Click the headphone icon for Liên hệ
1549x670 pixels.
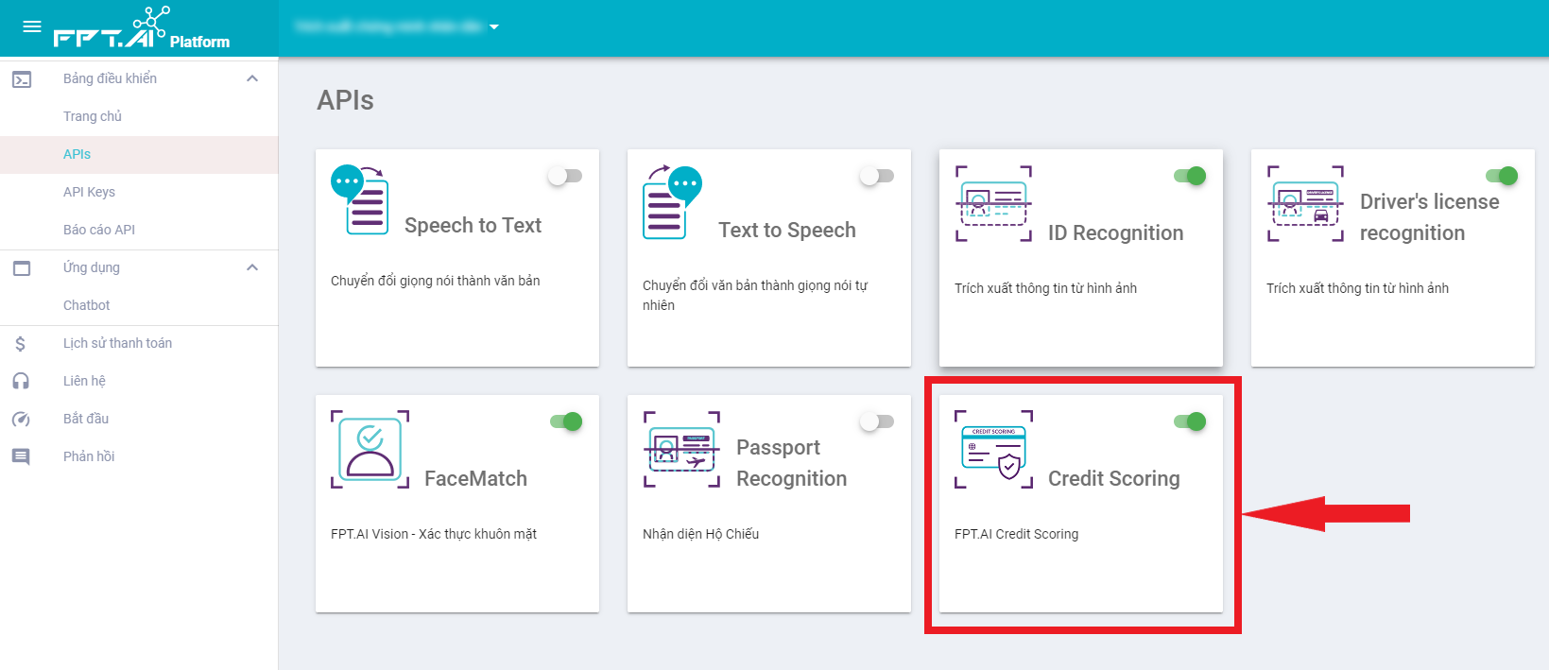click(21, 381)
